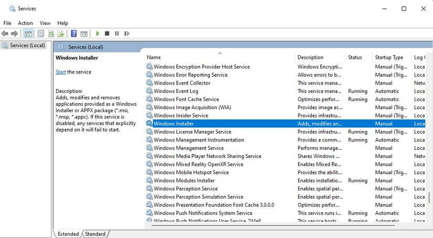Viewport: 433px width, 238px height.
Task: Click the Start link for the service
Action: (60, 72)
